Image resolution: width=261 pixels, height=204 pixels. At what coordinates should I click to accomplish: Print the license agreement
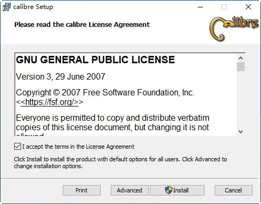point(82,190)
